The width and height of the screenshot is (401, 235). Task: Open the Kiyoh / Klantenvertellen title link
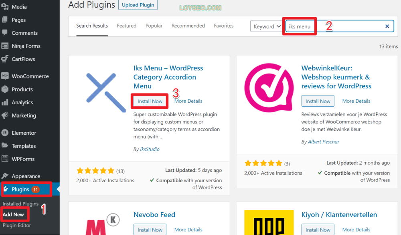339,215
